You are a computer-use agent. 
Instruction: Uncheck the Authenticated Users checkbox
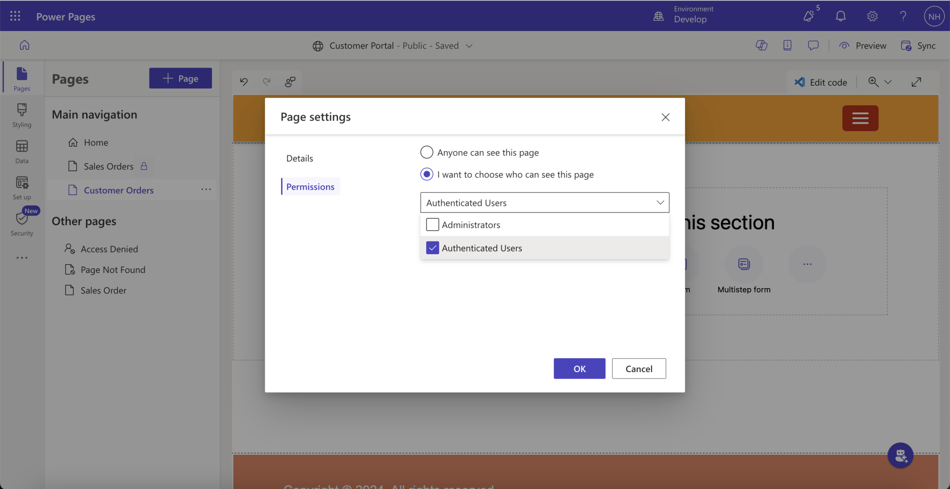pyautogui.click(x=432, y=248)
